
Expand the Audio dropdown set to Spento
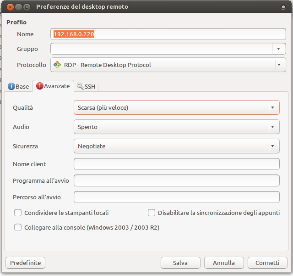click(x=176, y=127)
